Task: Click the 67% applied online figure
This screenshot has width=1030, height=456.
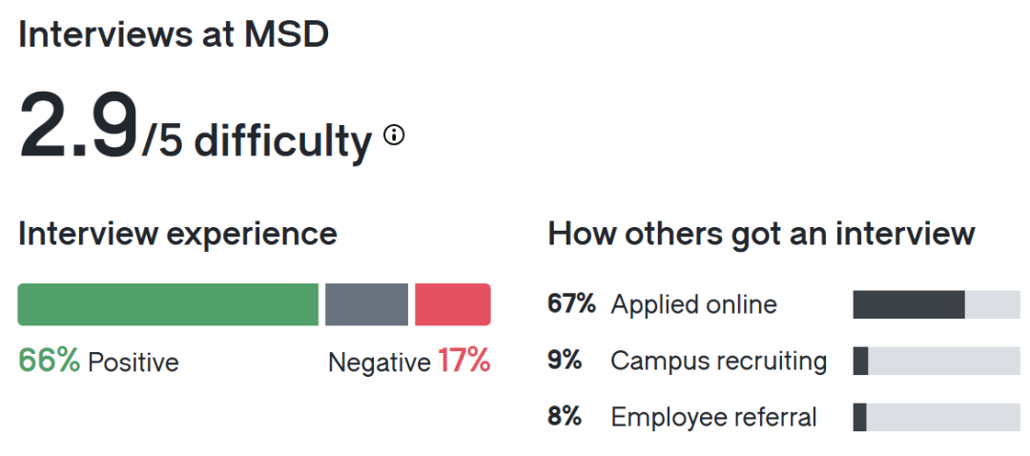Action: click(x=571, y=304)
